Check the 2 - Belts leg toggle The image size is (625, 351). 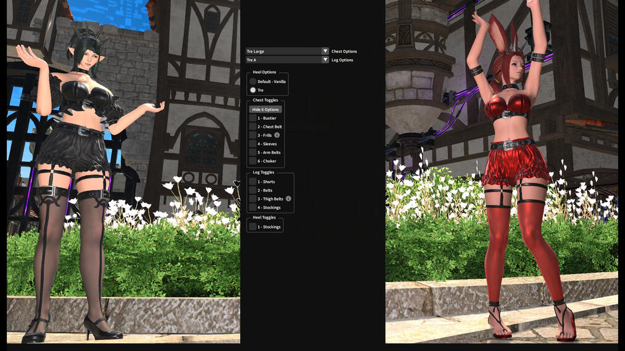tap(252, 190)
